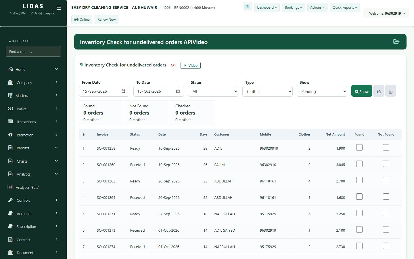This screenshot has width=414, height=259.
Task: Click the red API link
Action: 173,65
